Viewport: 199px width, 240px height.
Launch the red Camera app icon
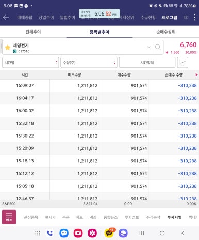click(x=78, y=233)
